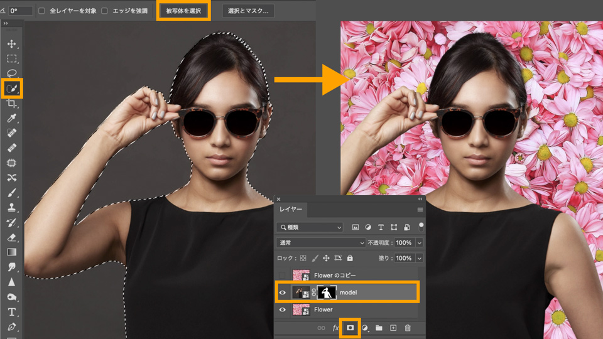Click the mask link icon on model layer

click(313, 293)
